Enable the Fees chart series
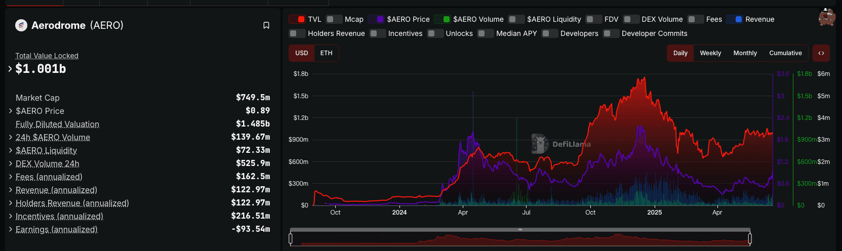The width and height of the screenshot is (842, 251). [x=696, y=19]
